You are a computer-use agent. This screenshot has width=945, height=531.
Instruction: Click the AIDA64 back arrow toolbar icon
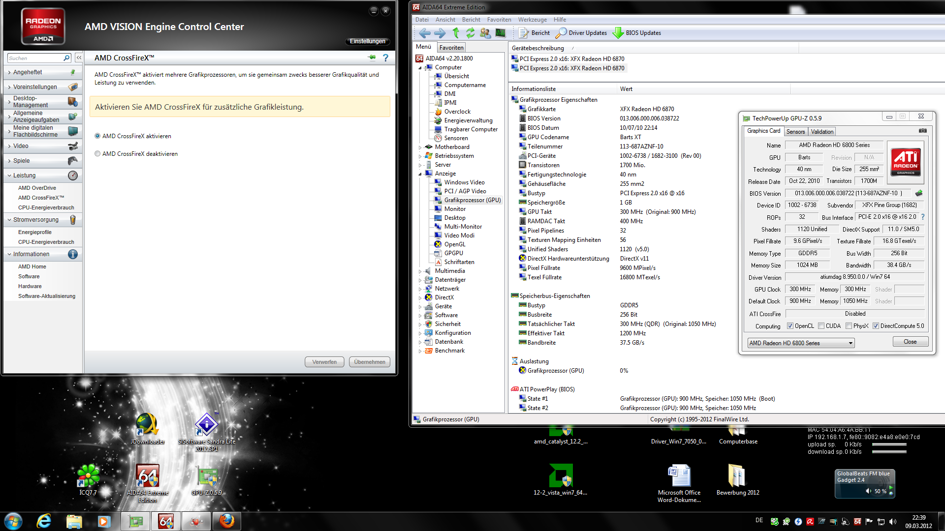pyautogui.click(x=424, y=33)
